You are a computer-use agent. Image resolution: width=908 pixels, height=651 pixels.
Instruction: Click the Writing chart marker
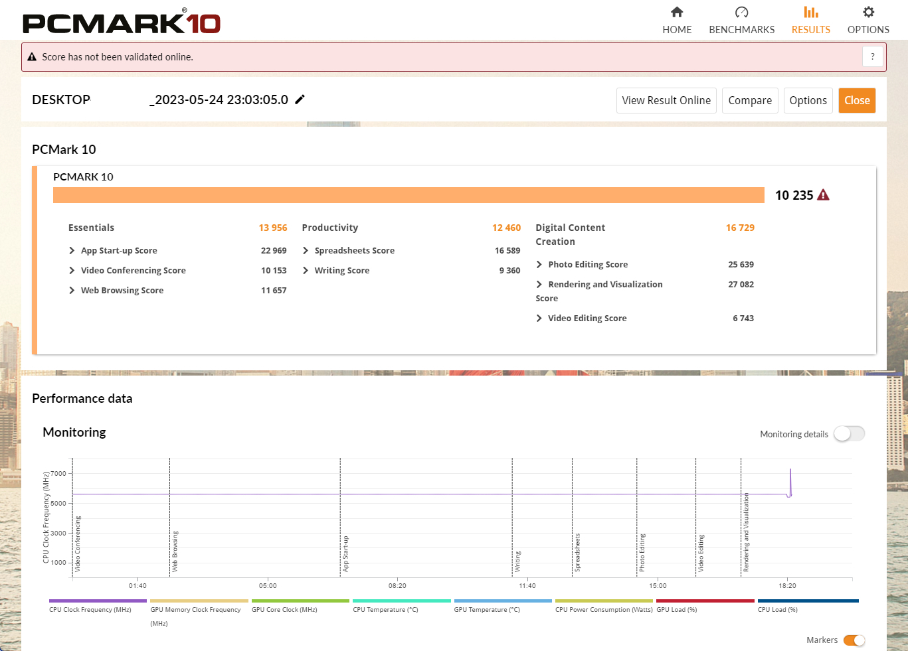pos(517,561)
